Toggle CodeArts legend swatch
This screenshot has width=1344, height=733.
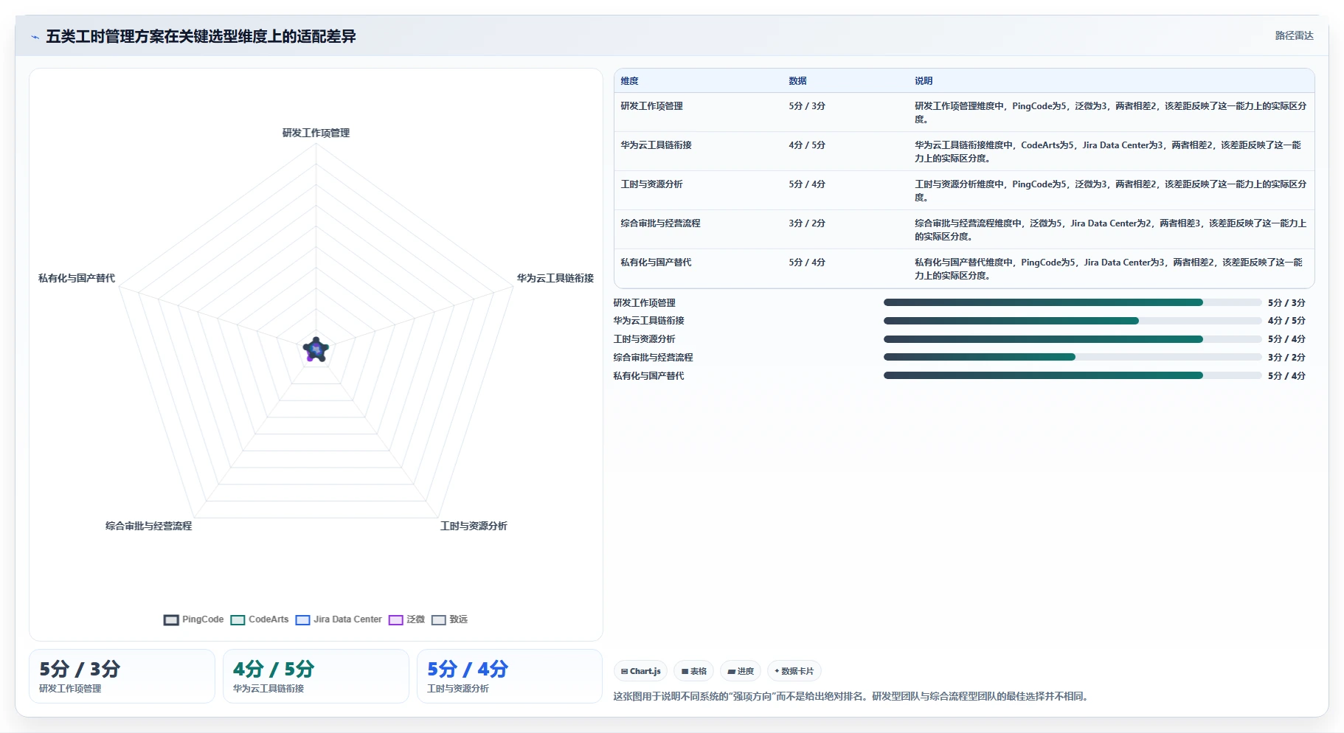pyautogui.click(x=238, y=620)
